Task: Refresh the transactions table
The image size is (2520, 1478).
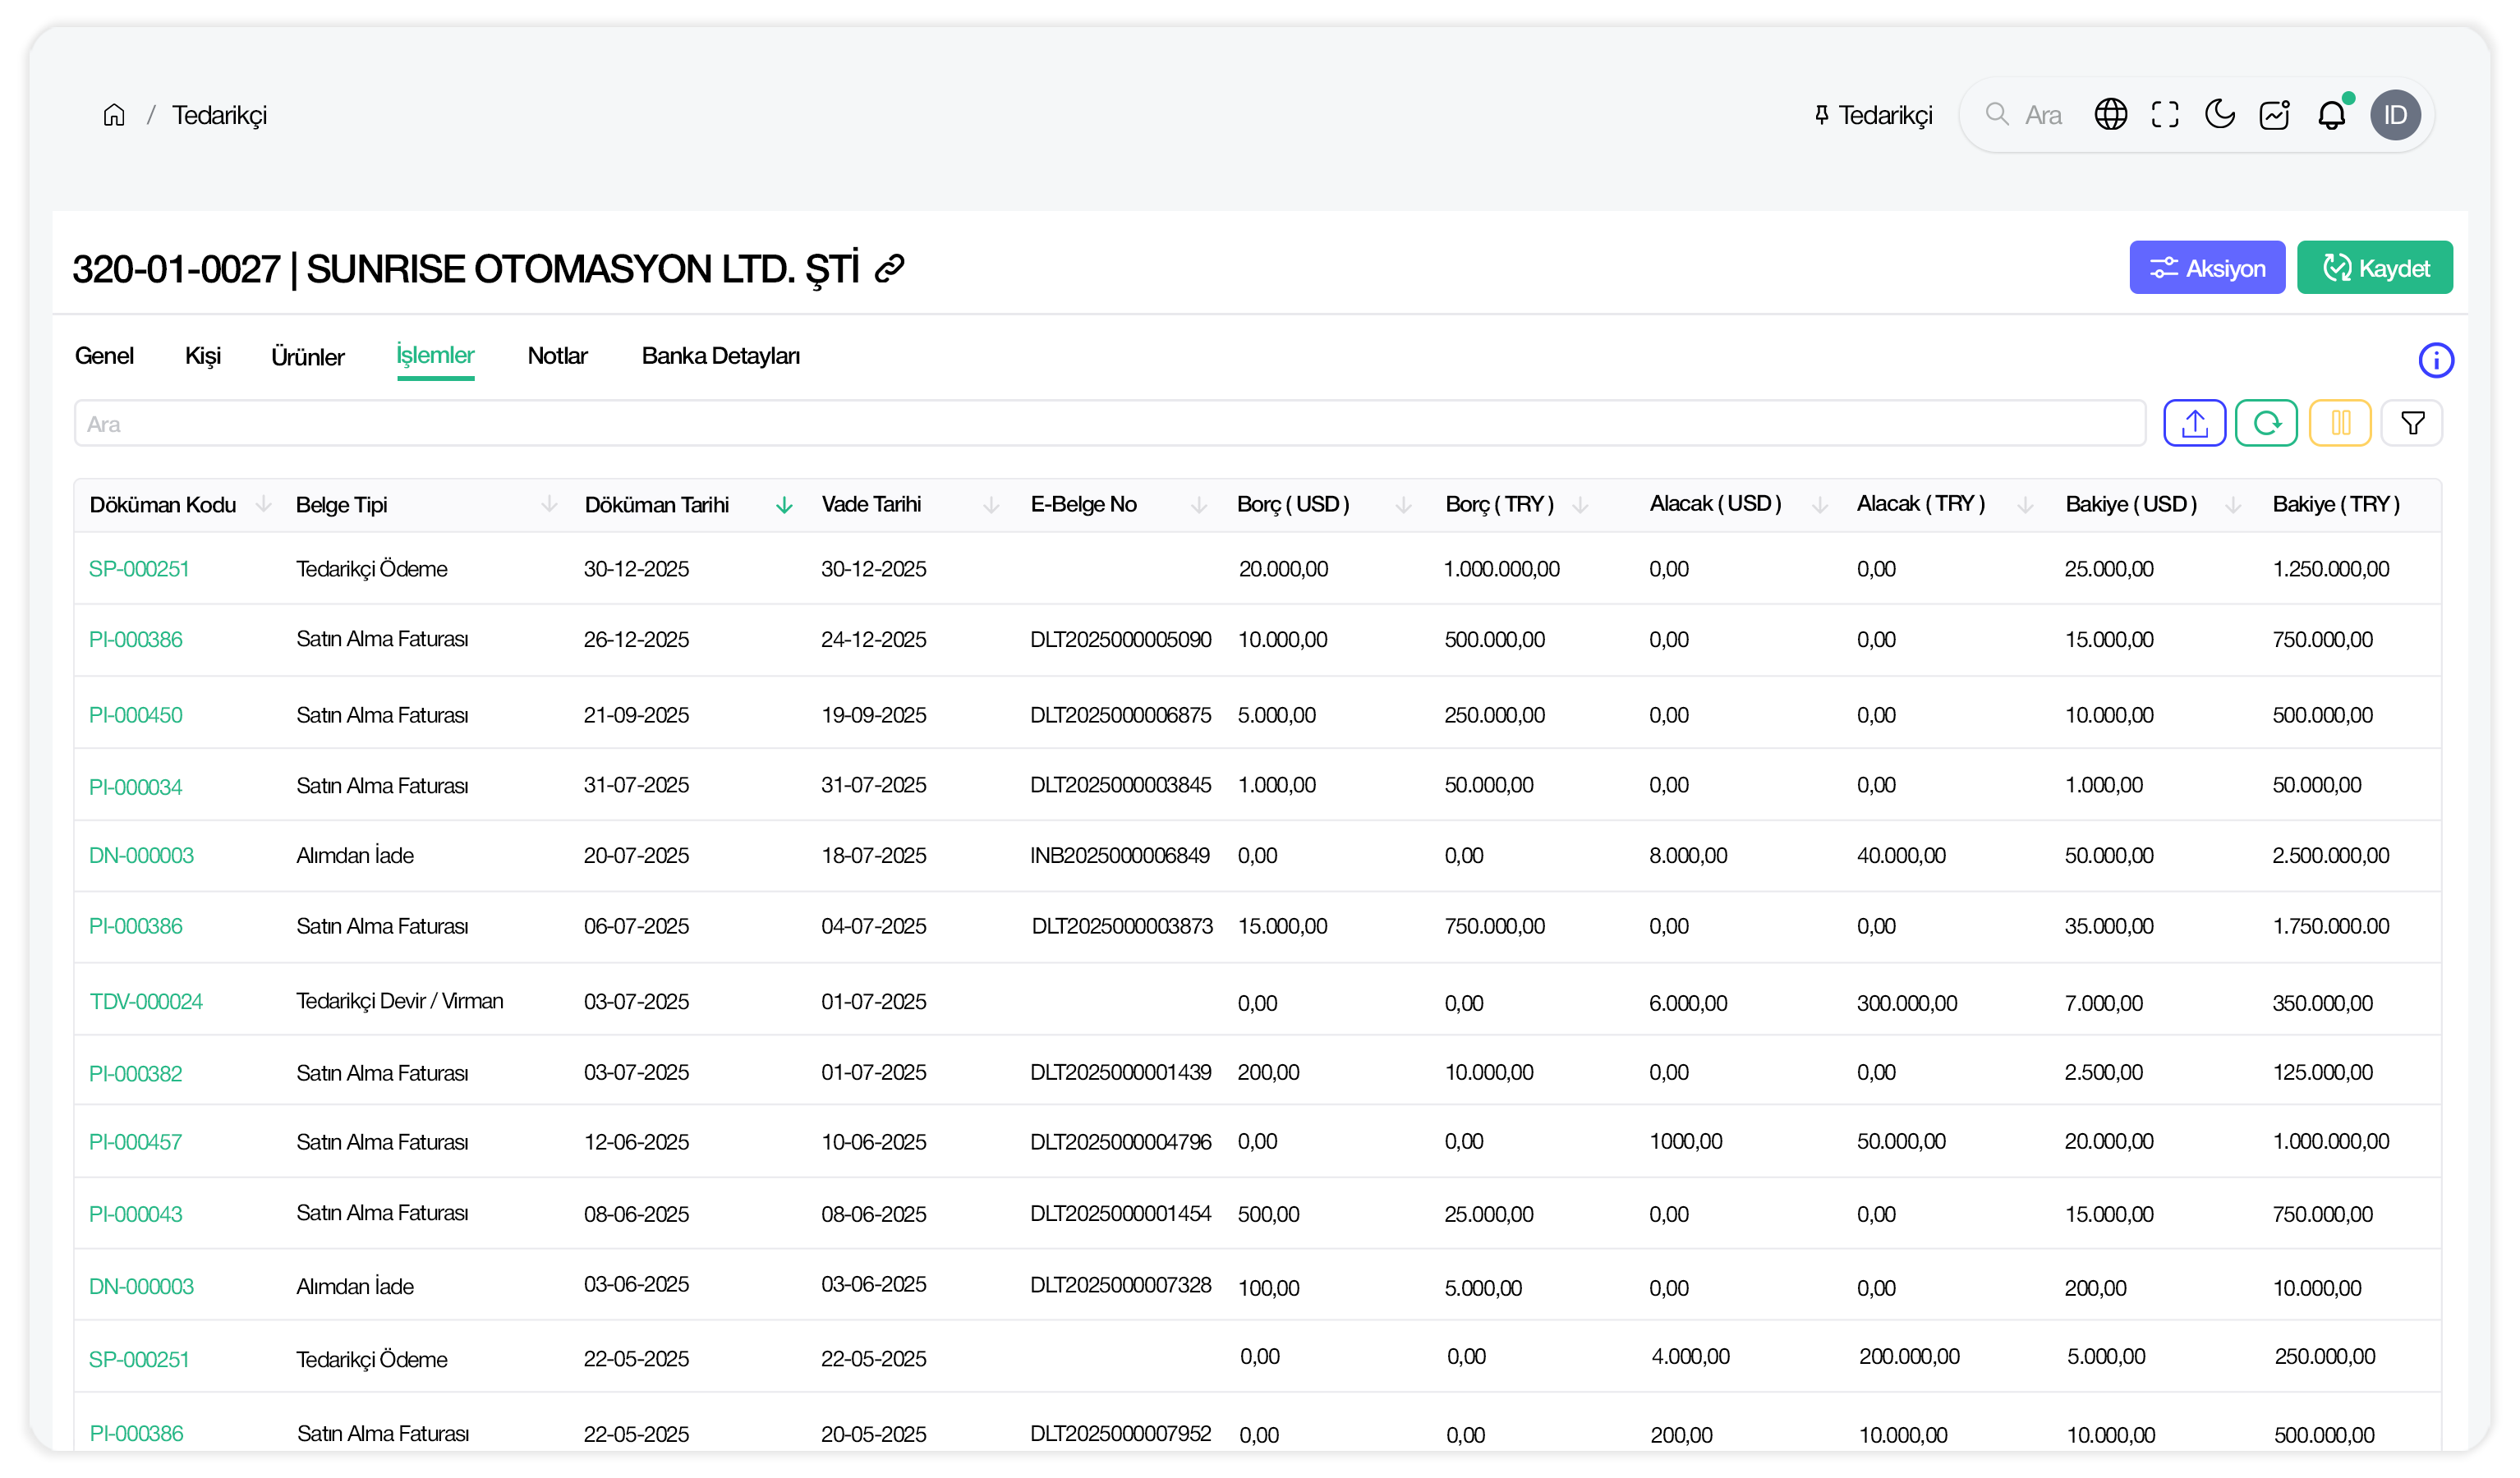Action: click(2266, 423)
